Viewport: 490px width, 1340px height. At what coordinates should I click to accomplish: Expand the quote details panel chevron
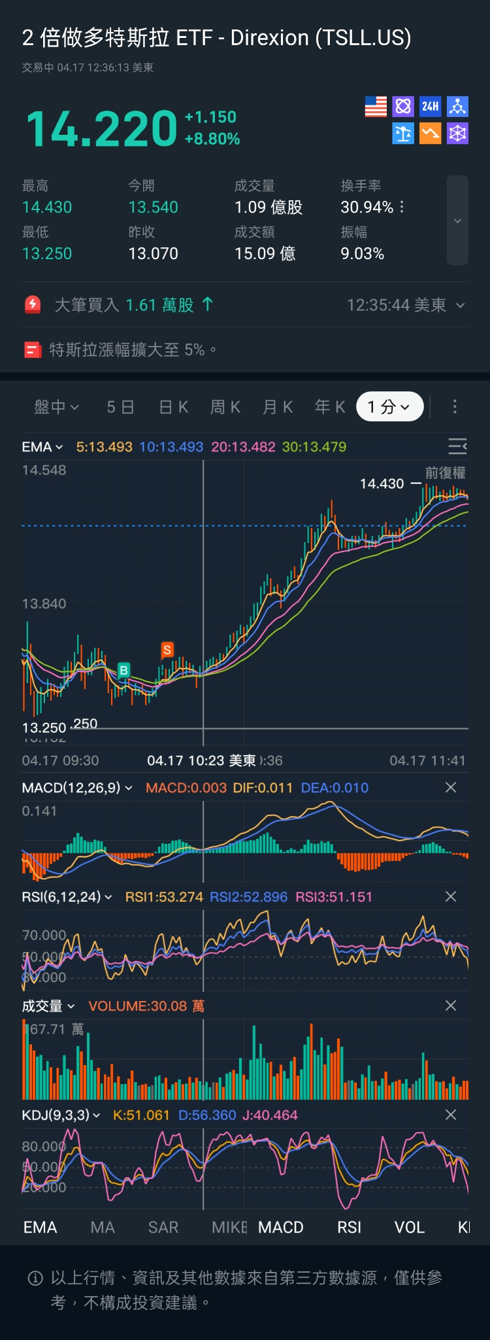tap(457, 220)
